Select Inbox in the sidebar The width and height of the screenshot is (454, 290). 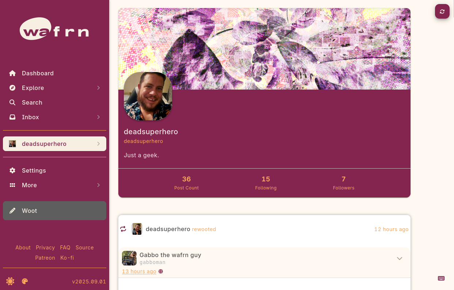click(x=54, y=117)
